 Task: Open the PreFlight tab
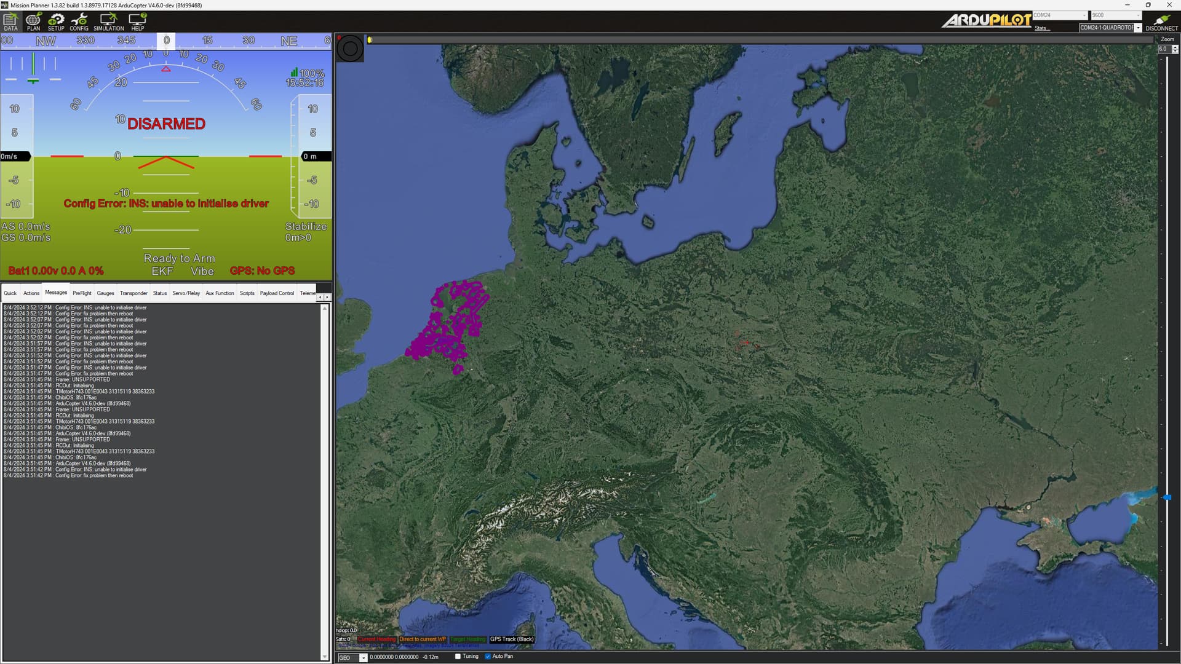(82, 293)
